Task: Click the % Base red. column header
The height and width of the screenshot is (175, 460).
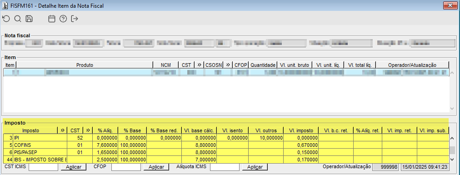Action: coord(164,130)
